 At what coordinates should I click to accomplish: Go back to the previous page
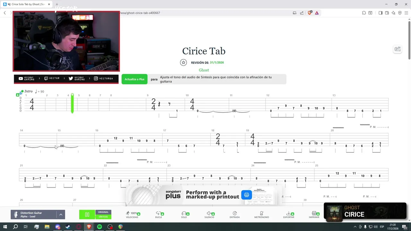click(5, 13)
